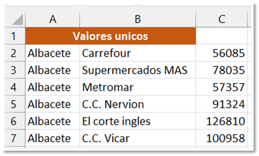Select the cell containing 56085

pyautogui.click(x=222, y=53)
